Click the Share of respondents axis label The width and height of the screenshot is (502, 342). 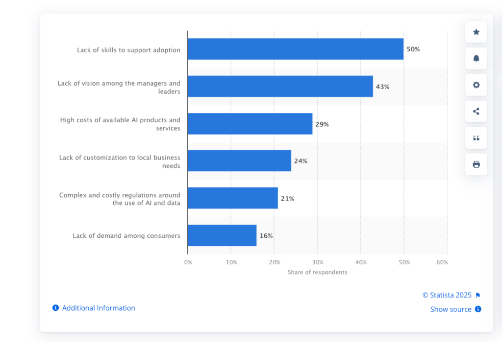point(317,272)
